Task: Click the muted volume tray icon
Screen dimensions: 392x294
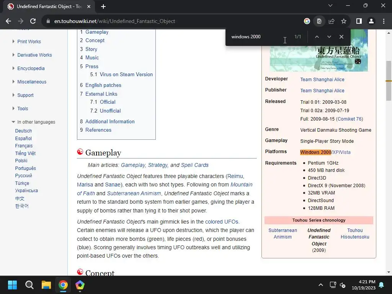Action: tap(343, 285)
